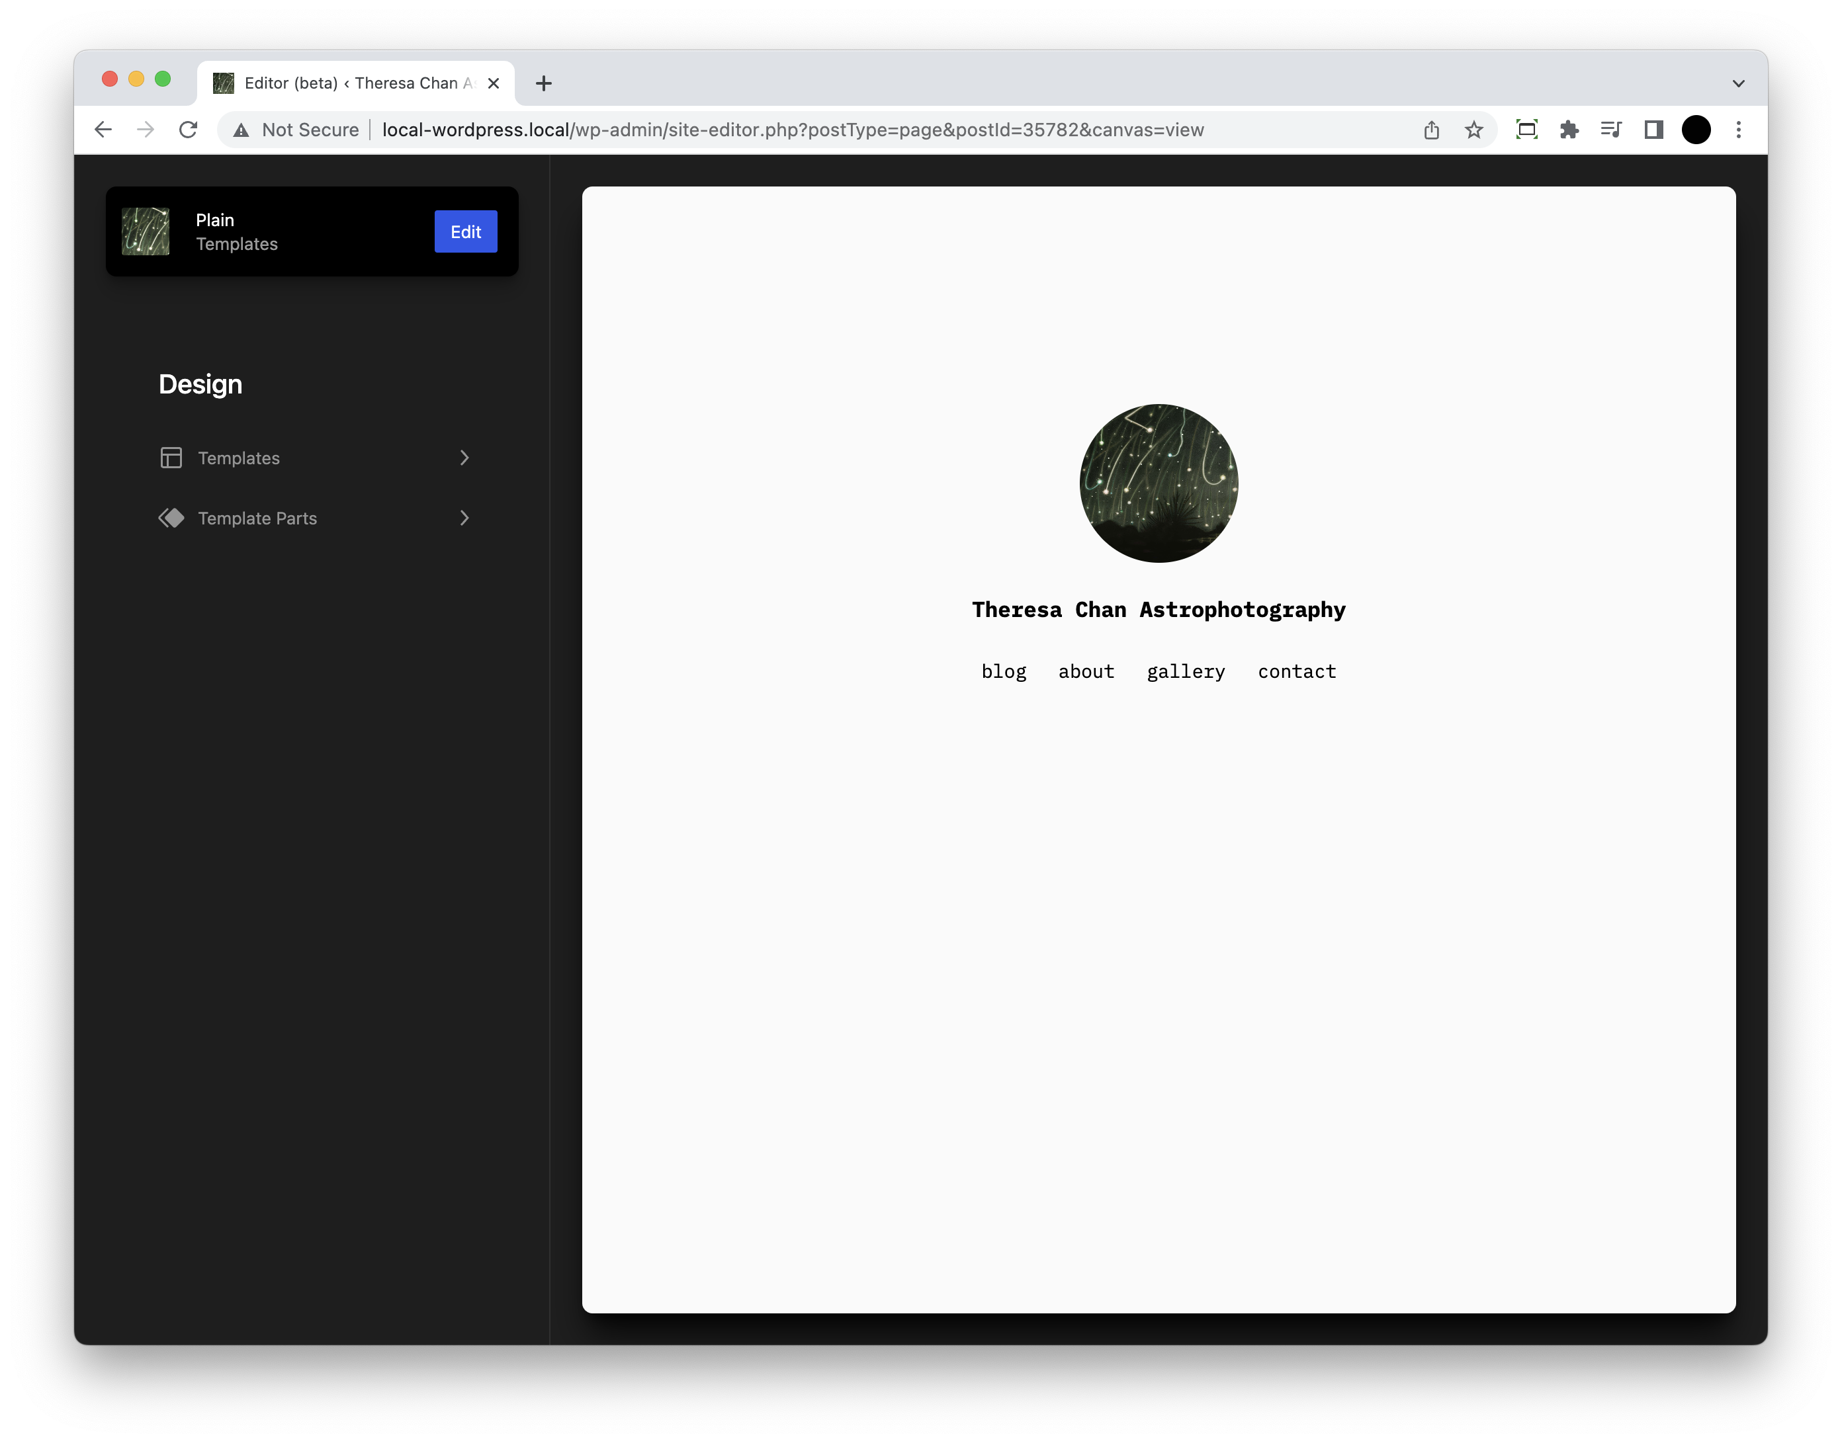This screenshot has width=1842, height=1443.
Task: Expand the Template Parts section chevron
Action: point(466,518)
